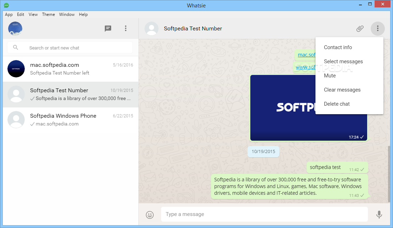Close the chat options three-dot menu
Viewport: 393px width, 228px height.
click(377, 29)
